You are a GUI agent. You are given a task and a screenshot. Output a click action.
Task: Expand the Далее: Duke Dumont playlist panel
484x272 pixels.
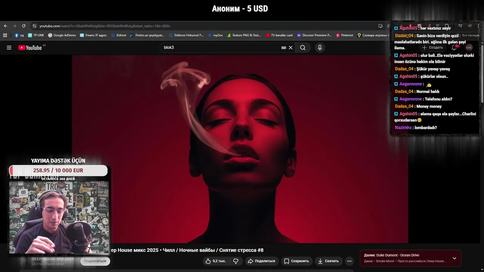point(455,258)
